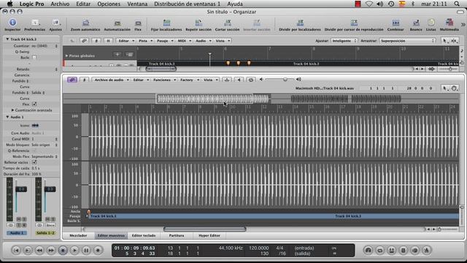
Task: Click the link button in Arrange toolbar
Action: (85, 41)
